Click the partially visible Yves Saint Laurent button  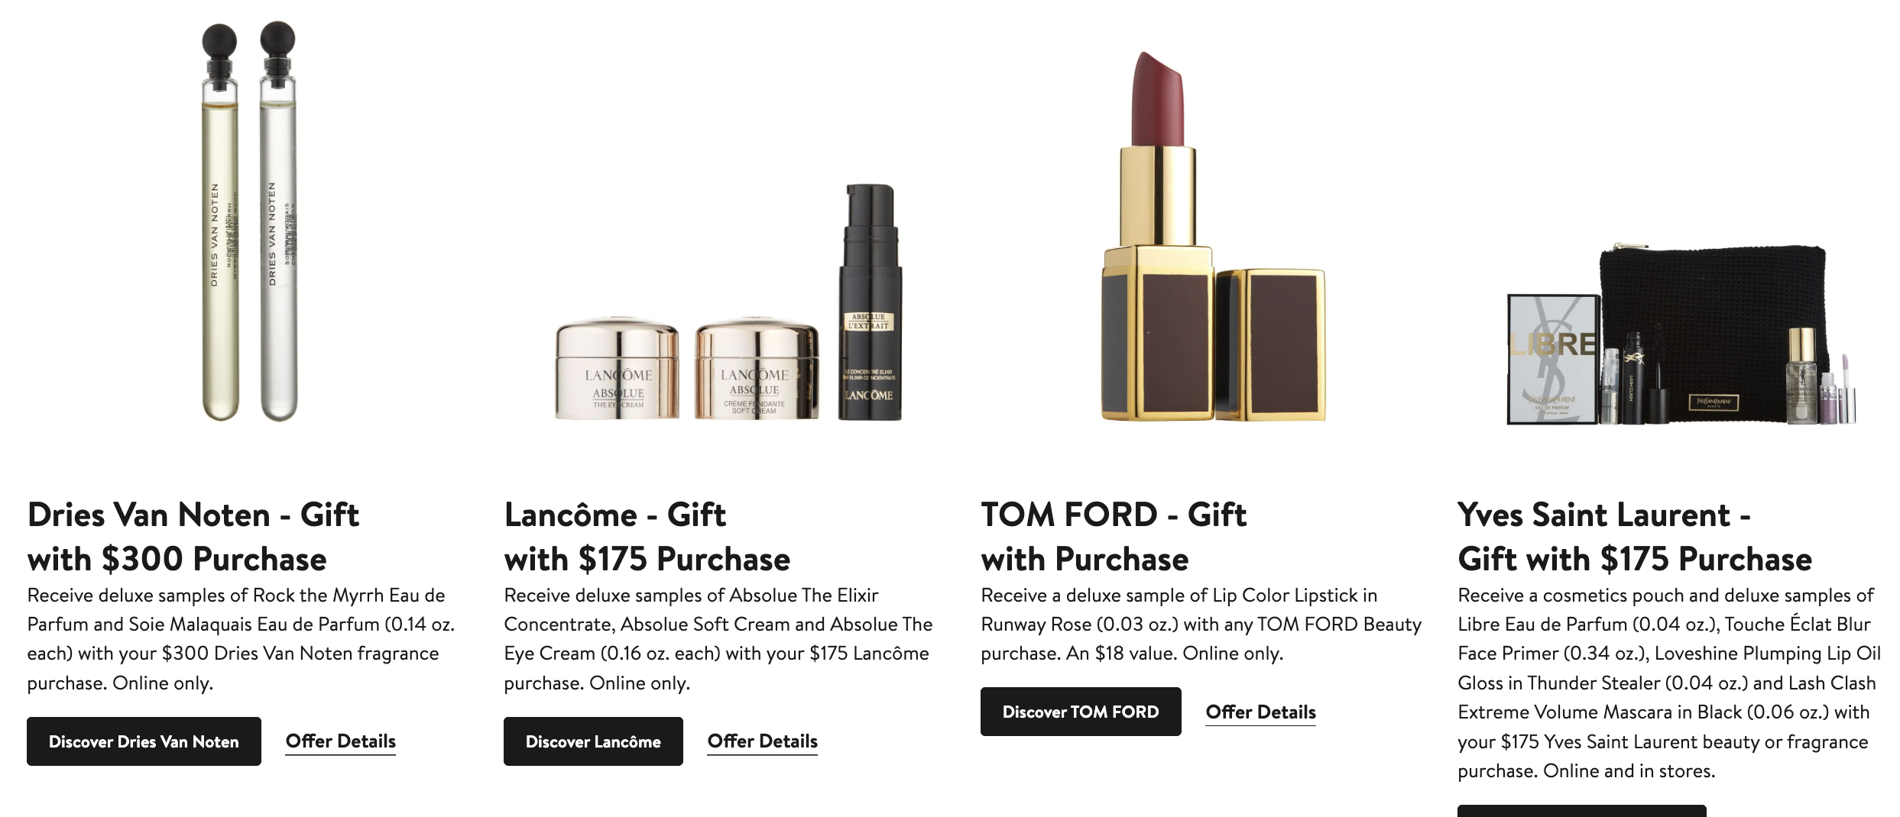coord(1581,811)
